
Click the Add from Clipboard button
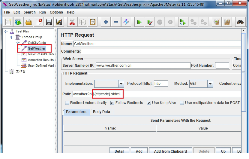(x=170, y=151)
